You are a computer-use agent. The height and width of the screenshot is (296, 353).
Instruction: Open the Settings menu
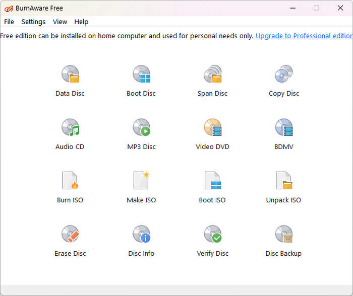33,22
